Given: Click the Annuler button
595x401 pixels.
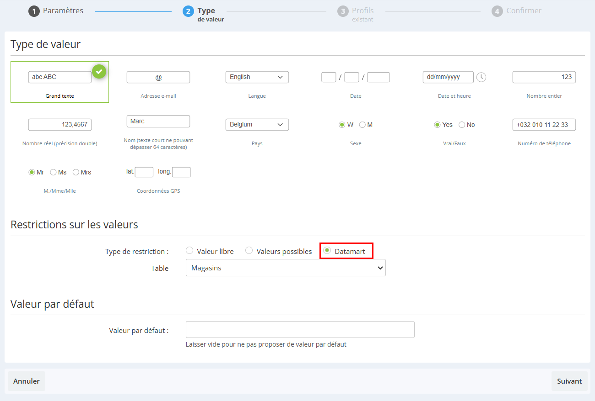Looking at the screenshot, I should (27, 381).
